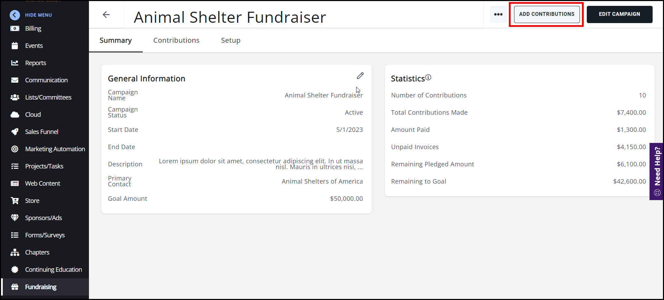This screenshot has width=664, height=300.
Task: Navigate to Lists/Committees
Action: pos(48,97)
